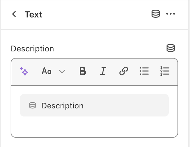Go back using the left chevron arrow

pyautogui.click(x=14, y=14)
